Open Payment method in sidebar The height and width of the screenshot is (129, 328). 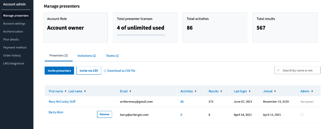coord(15,47)
